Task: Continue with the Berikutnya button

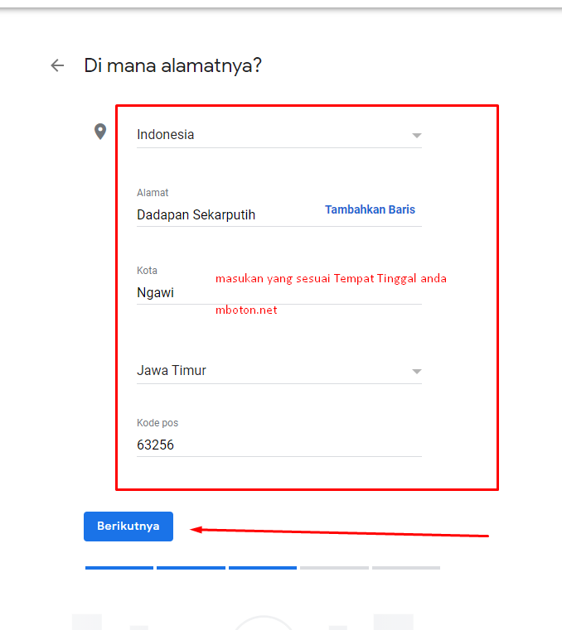Action: click(x=128, y=527)
